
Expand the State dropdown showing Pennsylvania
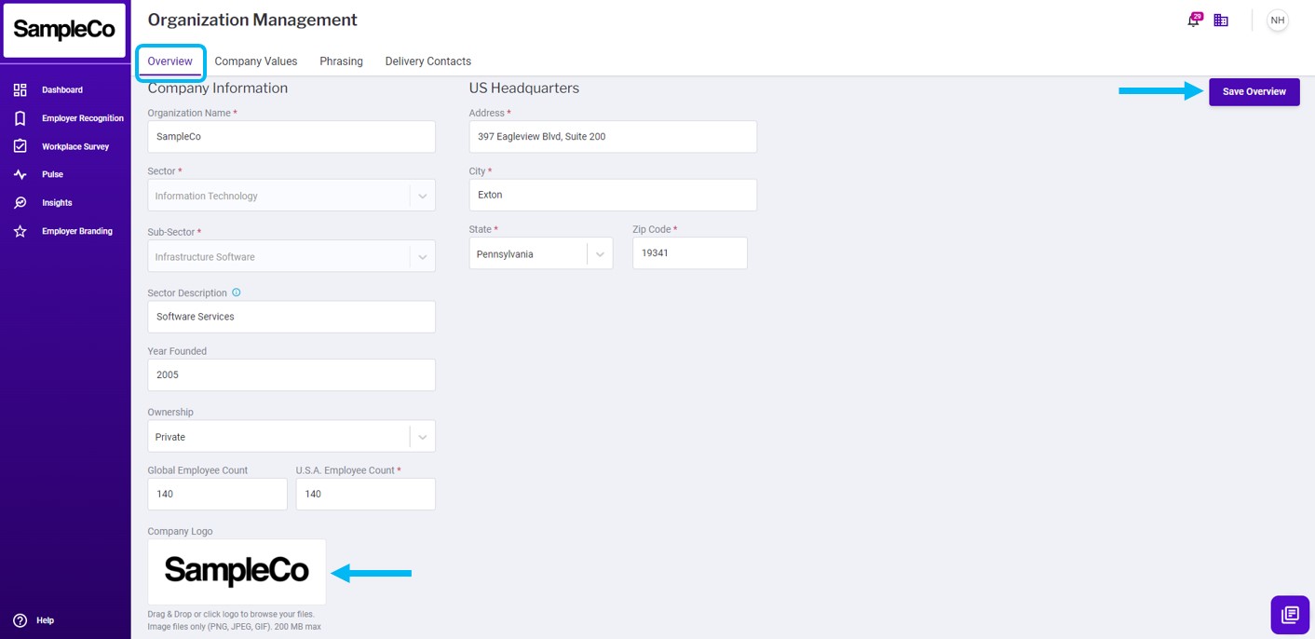pos(600,253)
